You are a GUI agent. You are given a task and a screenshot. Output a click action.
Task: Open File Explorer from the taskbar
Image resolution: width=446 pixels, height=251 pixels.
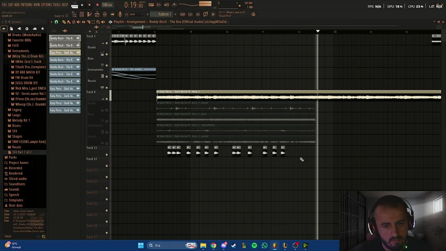click(203, 245)
